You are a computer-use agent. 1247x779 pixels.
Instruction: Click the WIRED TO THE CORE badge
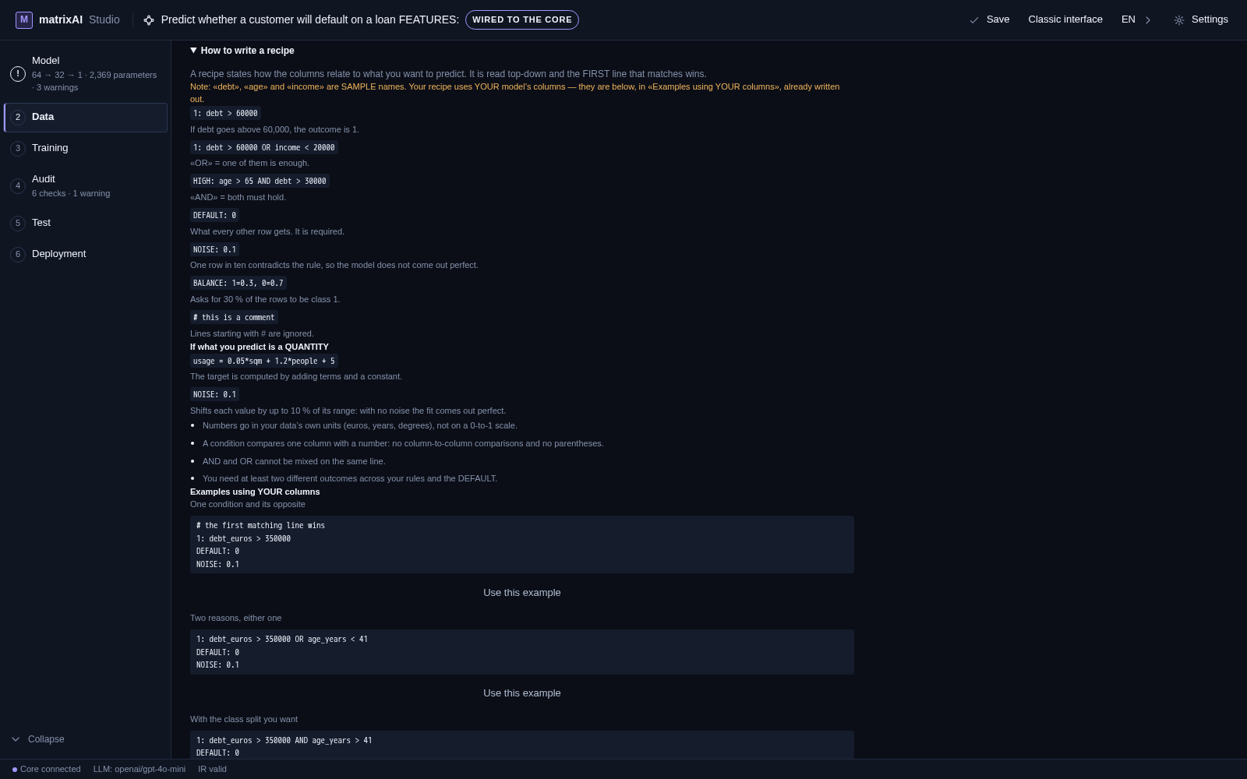coord(522,19)
